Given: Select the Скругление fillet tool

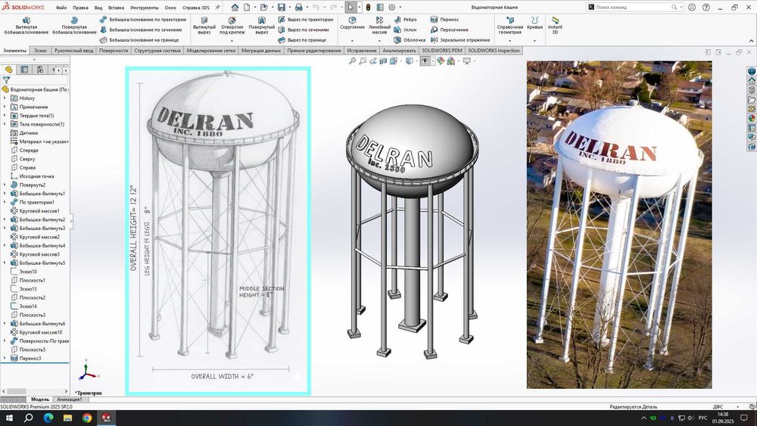Looking at the screenshot, I should [353, 23].
